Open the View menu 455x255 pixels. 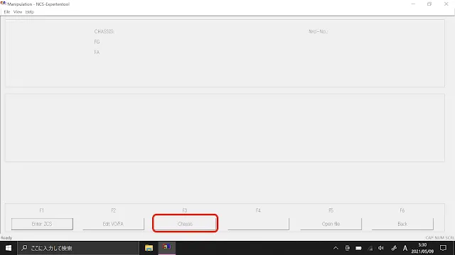pyautogui.click(x=18, y=12)
